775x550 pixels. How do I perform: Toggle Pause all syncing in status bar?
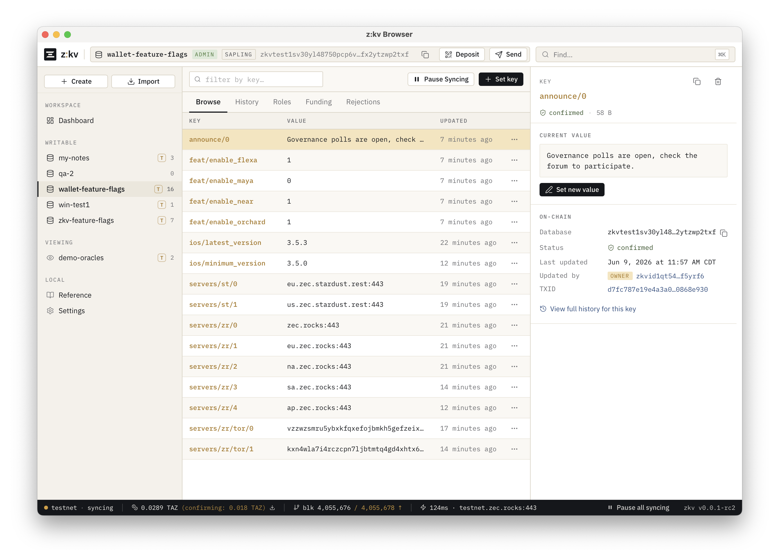coord(639,508)
